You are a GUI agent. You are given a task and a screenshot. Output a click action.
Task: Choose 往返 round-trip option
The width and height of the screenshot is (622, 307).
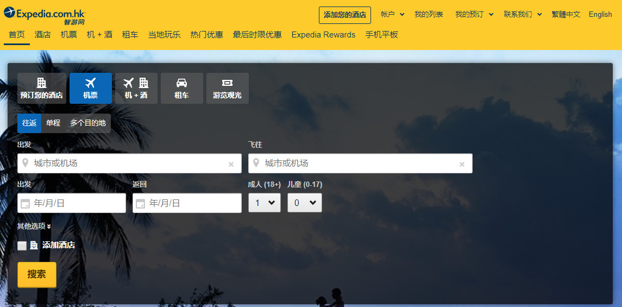pos(29,123)
